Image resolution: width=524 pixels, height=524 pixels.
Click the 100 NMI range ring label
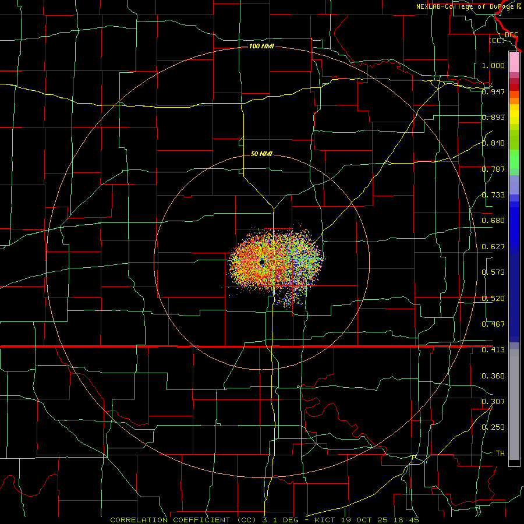tap(261, 46)
